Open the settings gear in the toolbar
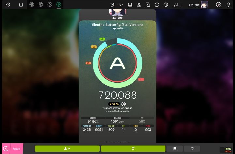 (x=8, y=5)
